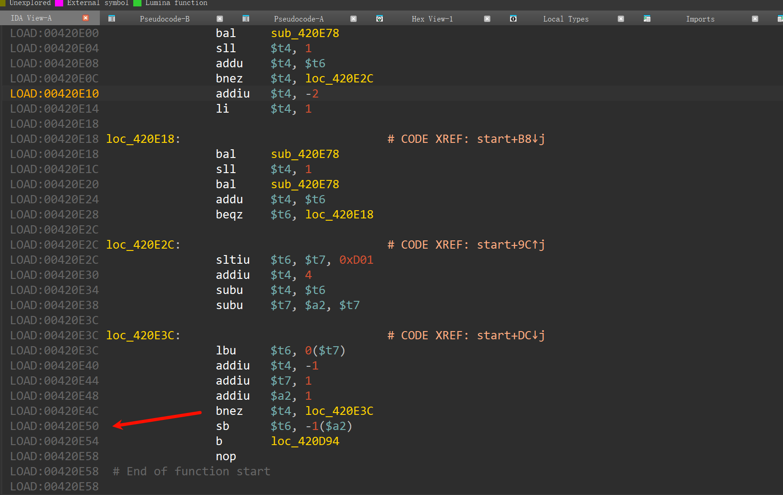Follow loc_420E3C in the bnez instruction

[339, 411]
